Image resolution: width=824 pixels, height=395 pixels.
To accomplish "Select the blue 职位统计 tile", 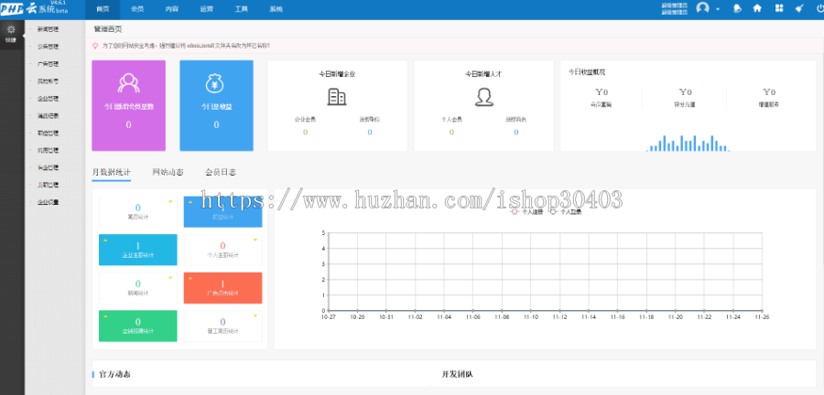I will pos(222,212).
